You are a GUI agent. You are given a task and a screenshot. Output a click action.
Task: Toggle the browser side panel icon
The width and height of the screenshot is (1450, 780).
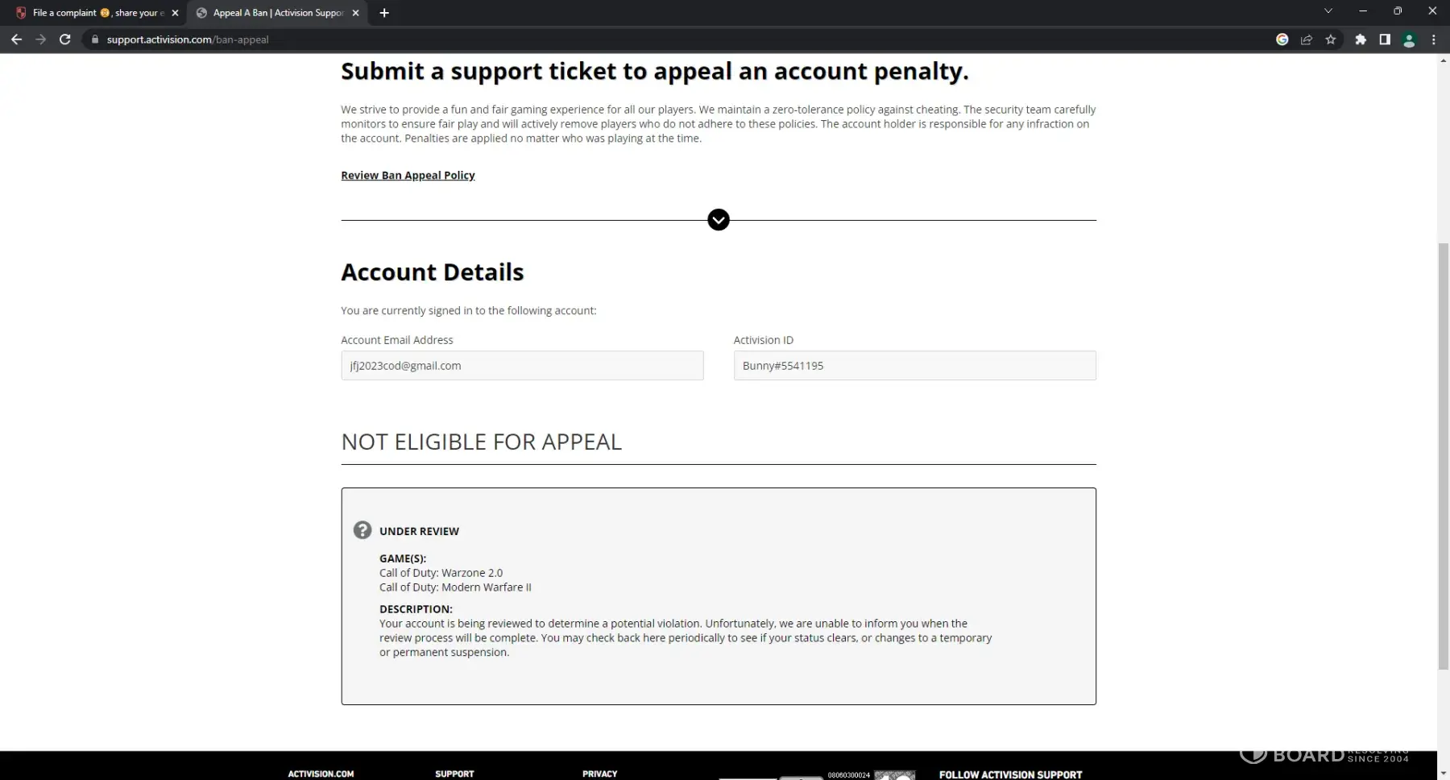click(x=1385, y=39)
